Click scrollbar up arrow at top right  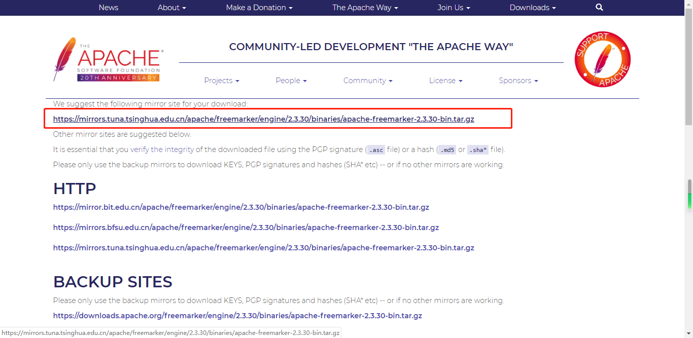pyautogui.click(x=689, y=4)
